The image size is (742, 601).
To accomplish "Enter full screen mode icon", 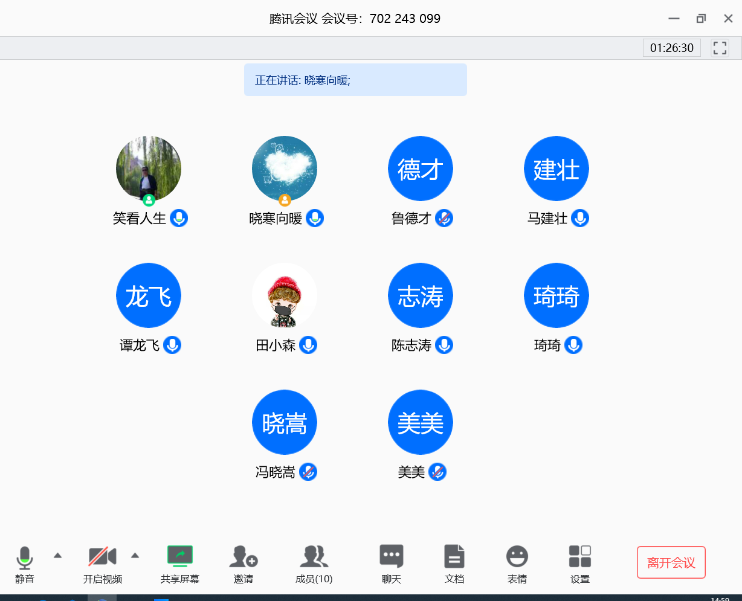I will point(720,48).
